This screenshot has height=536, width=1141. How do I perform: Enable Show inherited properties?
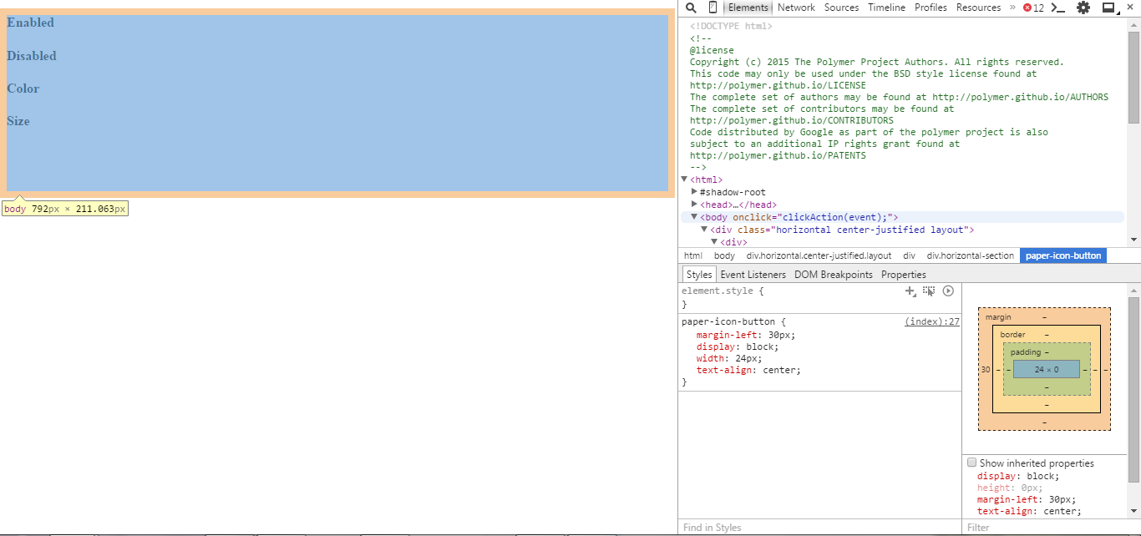[971, 462]
